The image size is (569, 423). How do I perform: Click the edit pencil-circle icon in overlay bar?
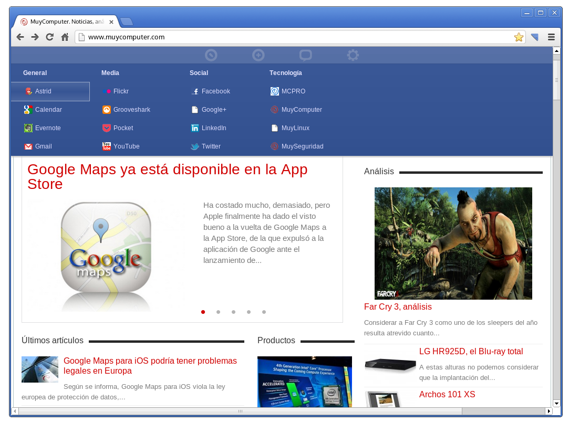211,55
